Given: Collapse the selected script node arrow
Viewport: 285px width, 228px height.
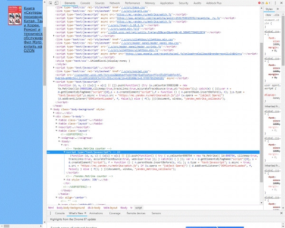Looking at the screenshot, I should [64, 152].
